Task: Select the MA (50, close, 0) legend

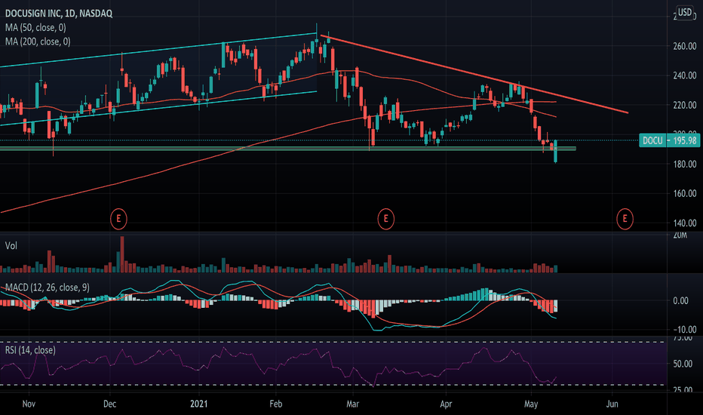Action: pos(35,28)
